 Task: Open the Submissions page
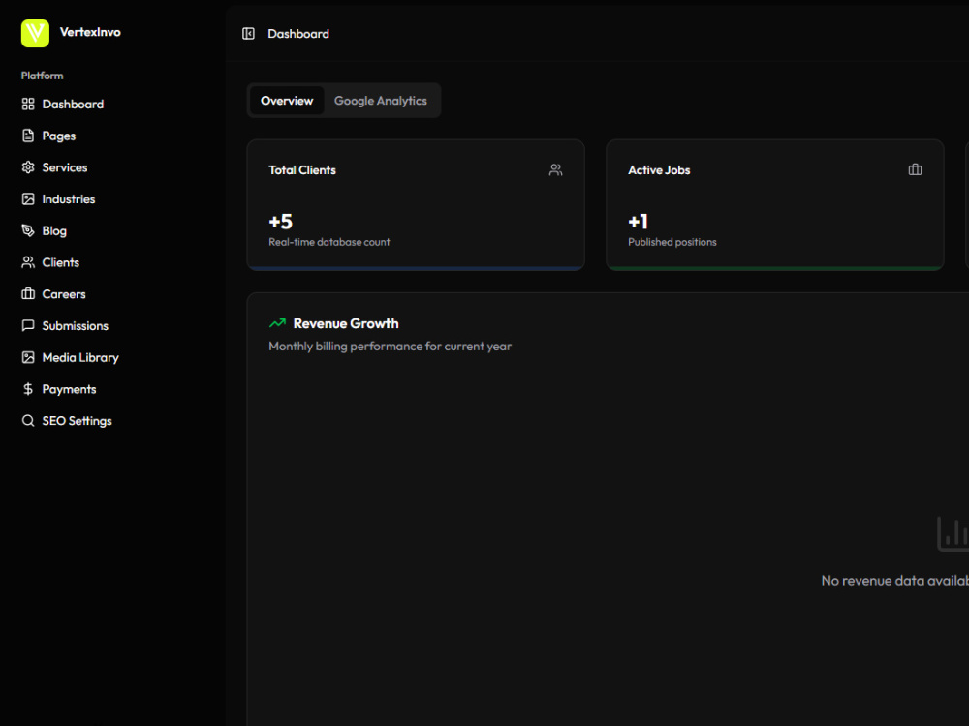point(76,325)
